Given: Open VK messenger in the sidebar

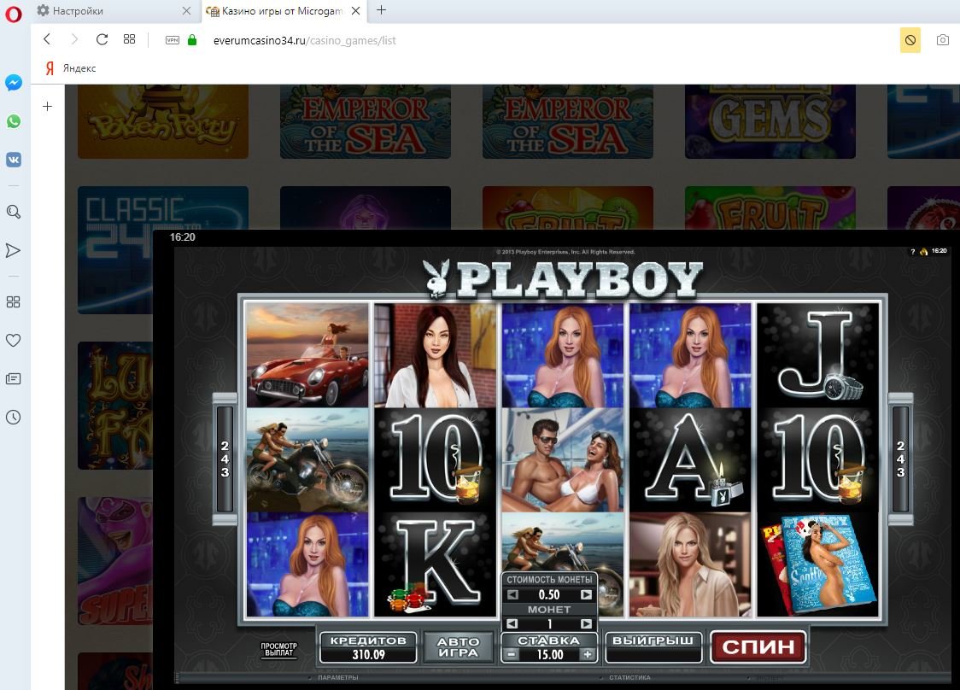Looking at the screenshot, I should pyautogui.click(x=14, y=160).
